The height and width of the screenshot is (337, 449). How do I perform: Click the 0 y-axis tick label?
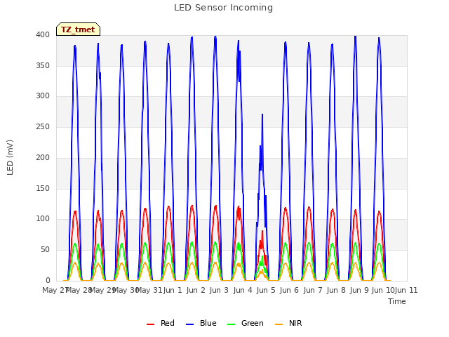click(48, 280)
